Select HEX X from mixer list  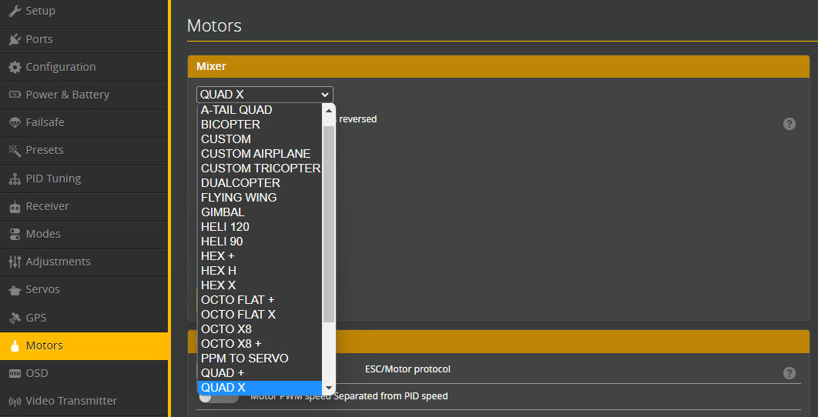point(219,285)
